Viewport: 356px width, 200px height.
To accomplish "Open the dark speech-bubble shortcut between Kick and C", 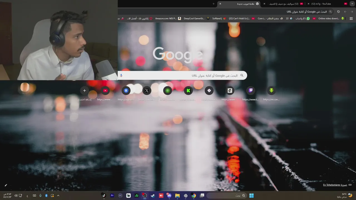I will click(x=209, y=91).
